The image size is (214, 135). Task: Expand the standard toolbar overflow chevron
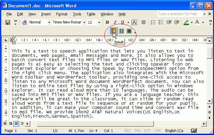[x=16, y=22]
